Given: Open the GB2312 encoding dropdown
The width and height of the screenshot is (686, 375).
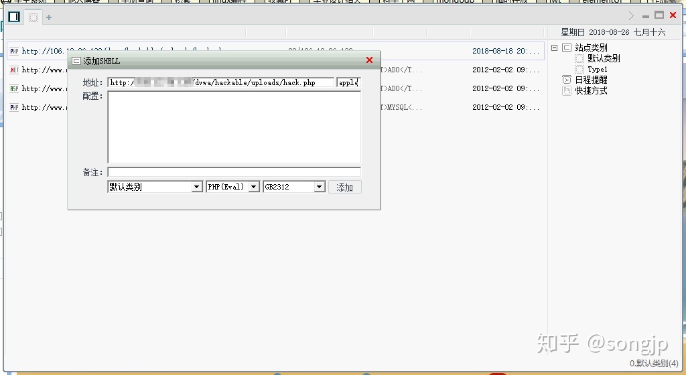Looking at the screenshot, I should [x=320, y=187].
